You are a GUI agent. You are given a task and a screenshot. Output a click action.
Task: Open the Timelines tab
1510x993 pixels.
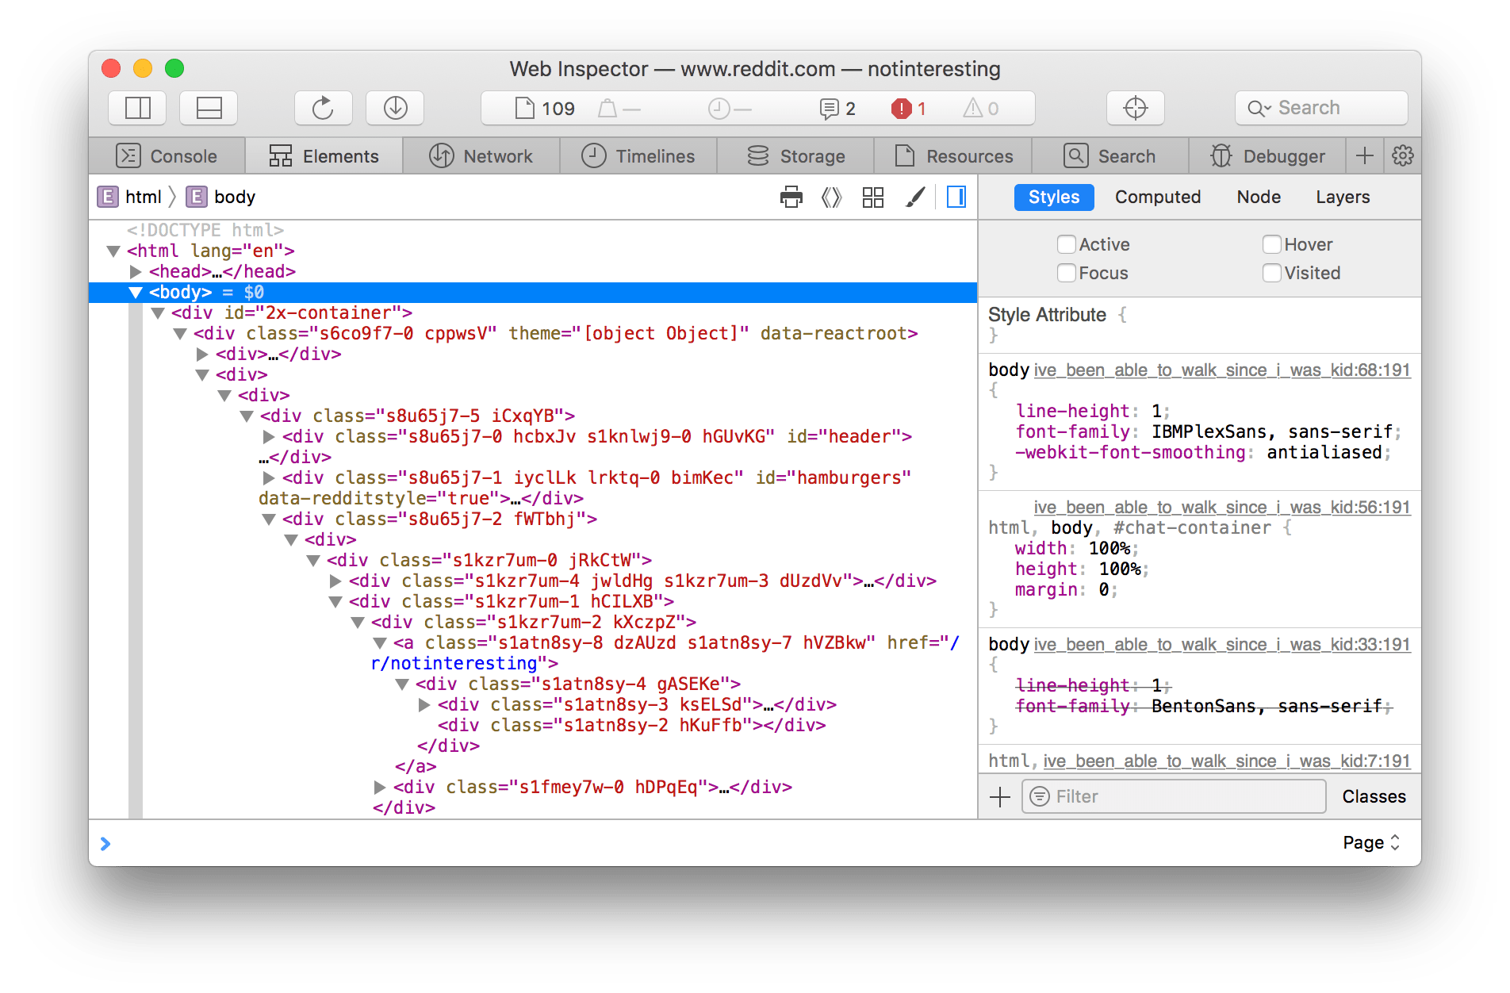638,156
